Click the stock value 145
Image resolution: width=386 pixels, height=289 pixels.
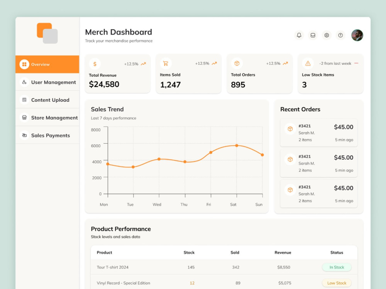click(191, 267)
